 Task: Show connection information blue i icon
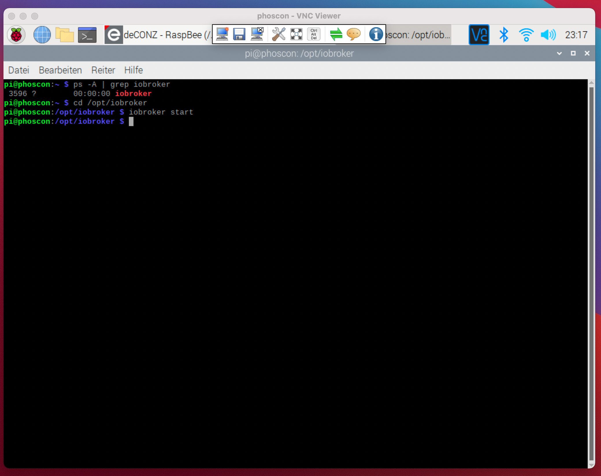click(376, 34)
